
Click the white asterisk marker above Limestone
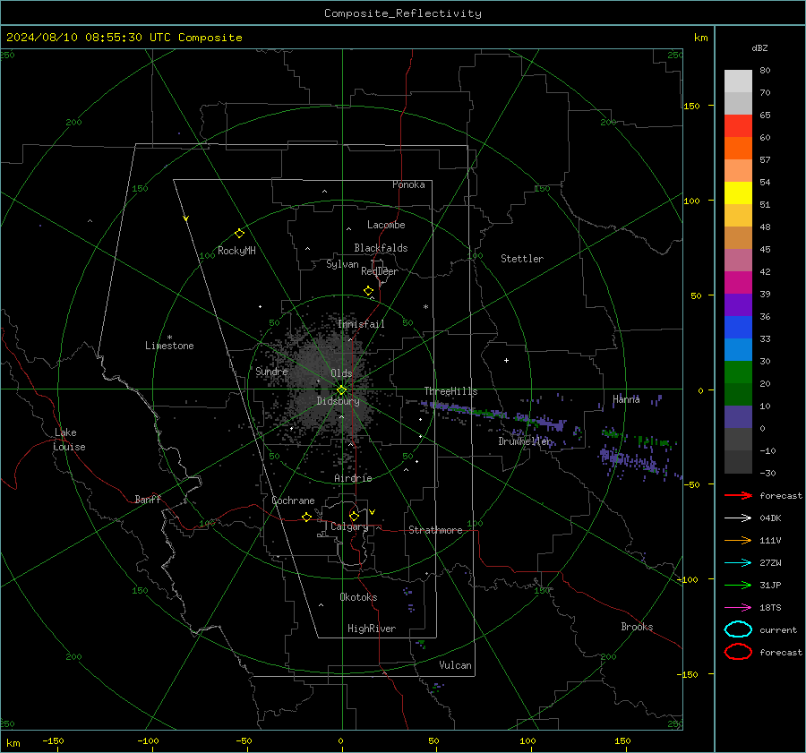[x=169, y=338]
